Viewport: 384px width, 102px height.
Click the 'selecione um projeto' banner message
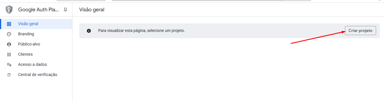(x=141, y=31)
